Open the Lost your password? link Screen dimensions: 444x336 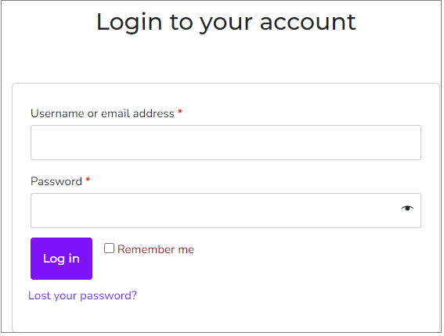pos(83,297)
